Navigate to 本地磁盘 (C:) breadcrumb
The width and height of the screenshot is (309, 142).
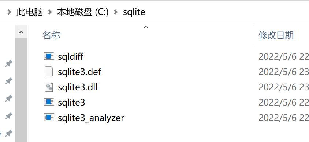coord(83,12)
